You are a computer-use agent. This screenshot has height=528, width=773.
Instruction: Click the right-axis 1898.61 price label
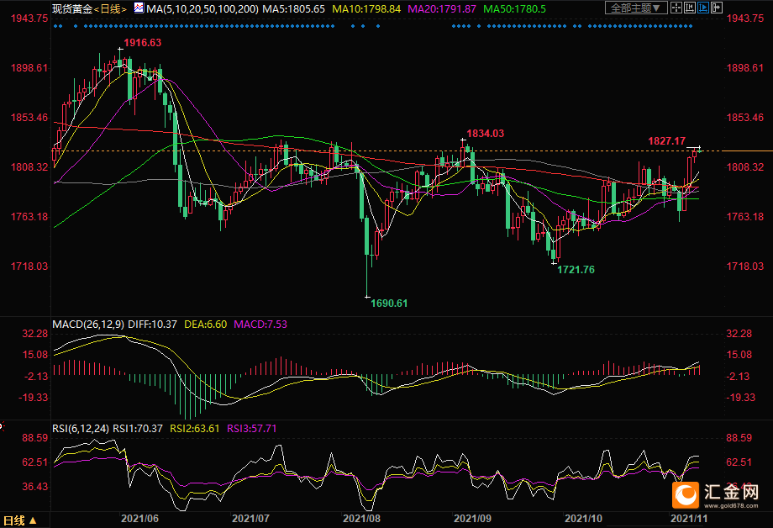tap(744, 68)
